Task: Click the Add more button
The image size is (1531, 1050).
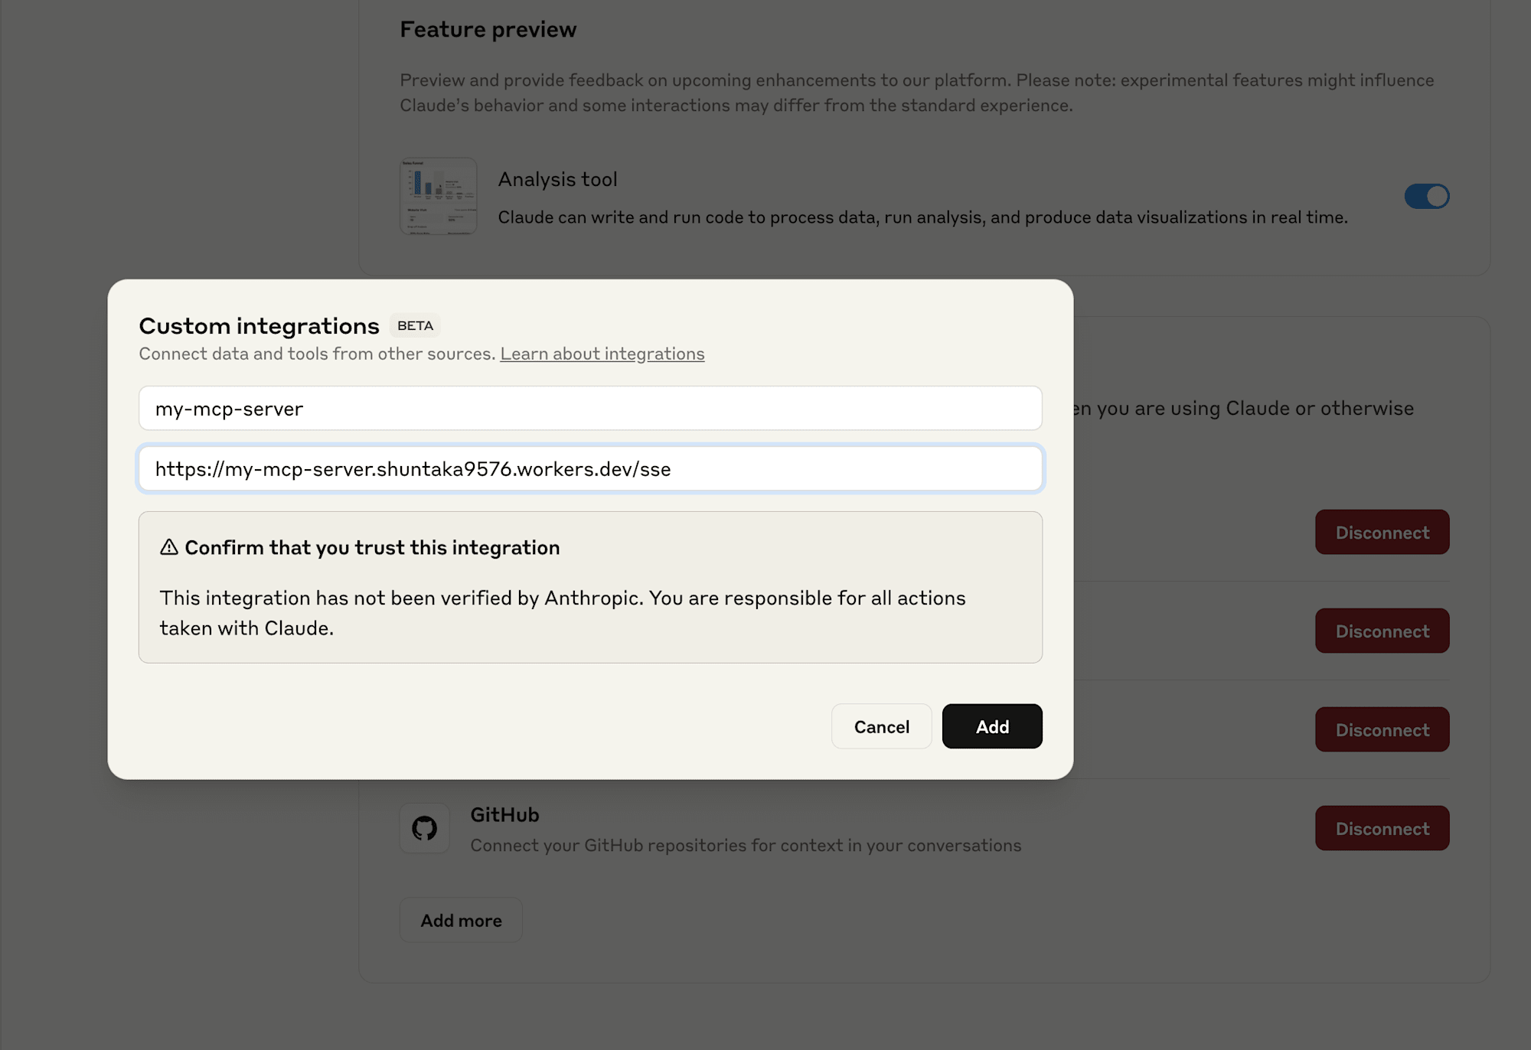Action: click(461, 920)
